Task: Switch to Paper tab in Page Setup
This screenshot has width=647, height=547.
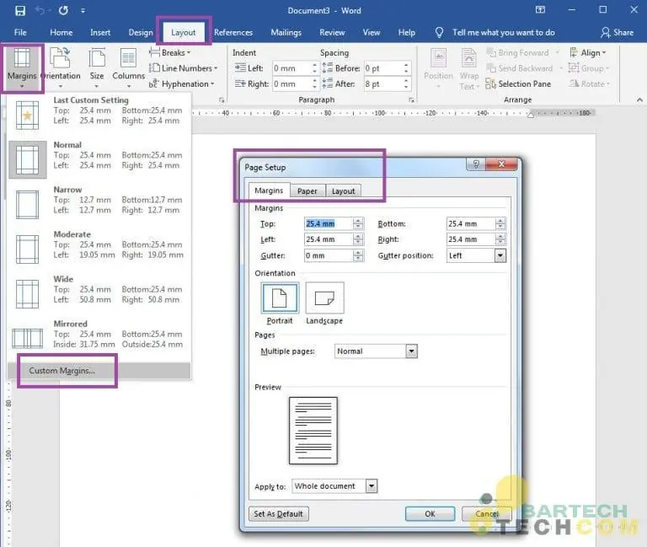Action: (307, 190)
